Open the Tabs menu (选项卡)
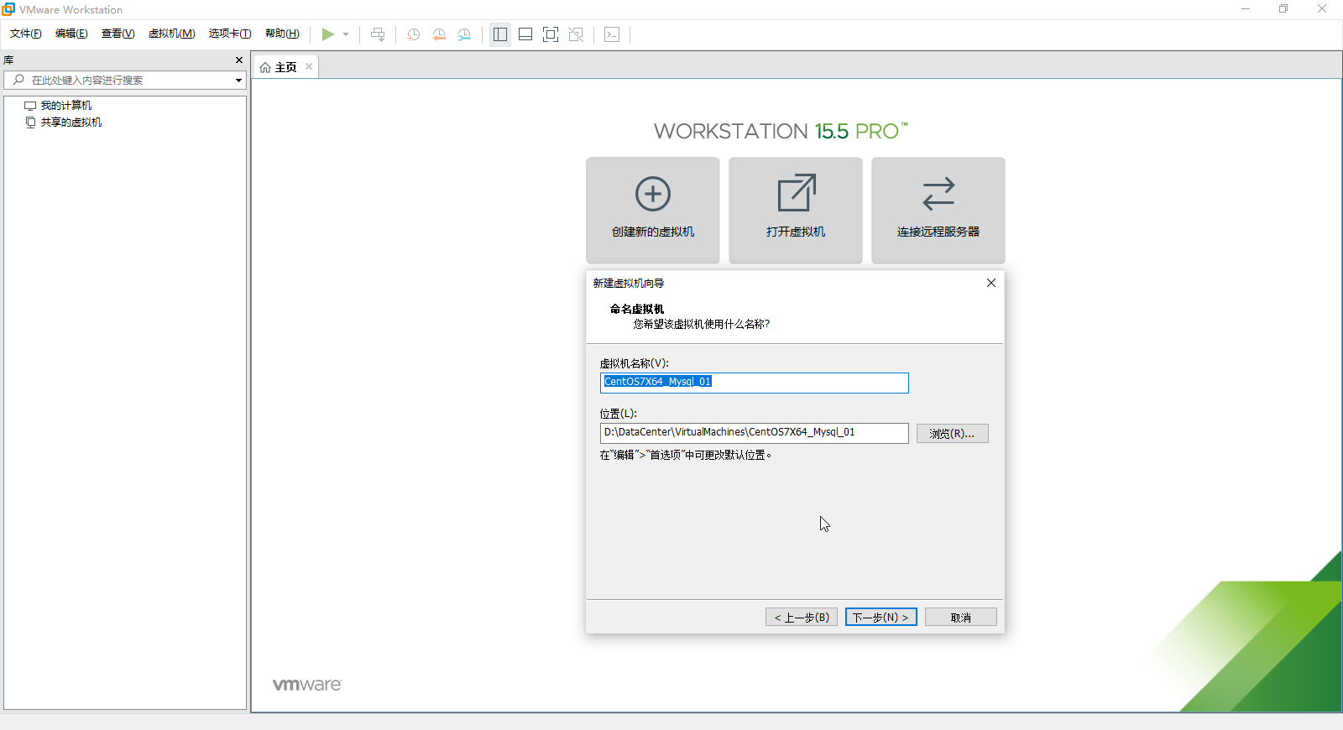Viewport: 1343px width, 730px height. pyautogui.click(x=230, y=34)
